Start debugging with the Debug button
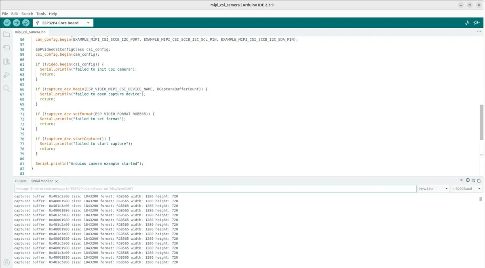The height and width of the screenshot is (268, 485). coord(25,23)
